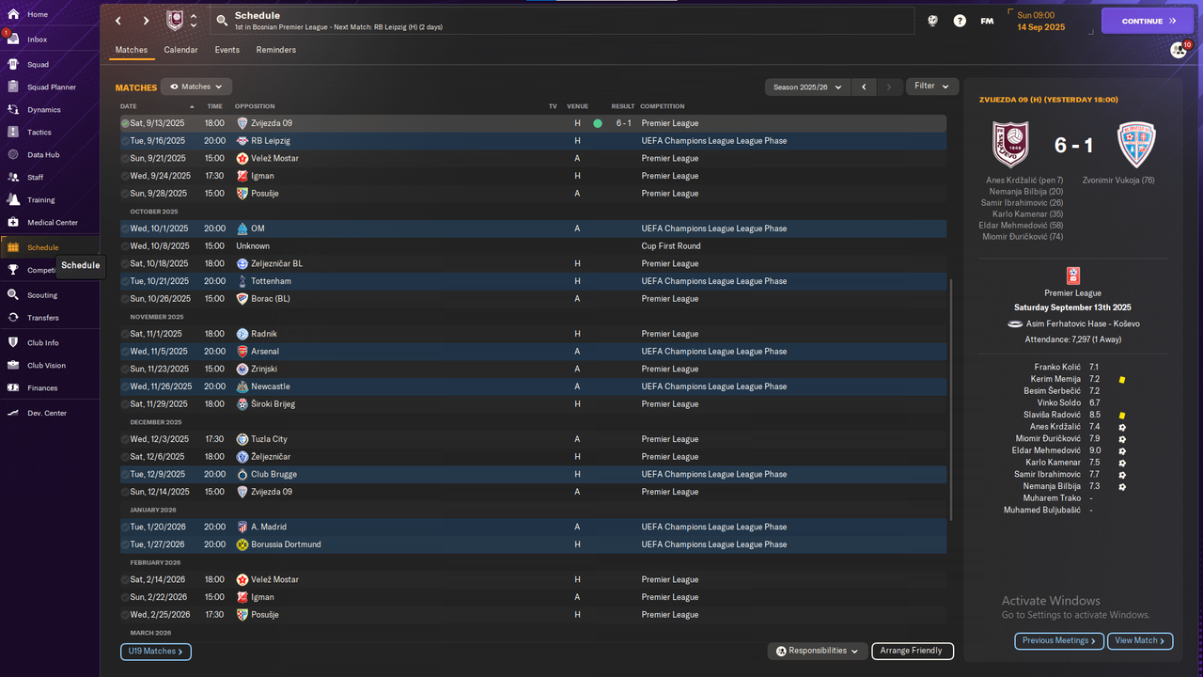The width and height of the screenshot is (1203, 677).
Task: Open the world globe icon in the top bar
Action: (932, 21)
